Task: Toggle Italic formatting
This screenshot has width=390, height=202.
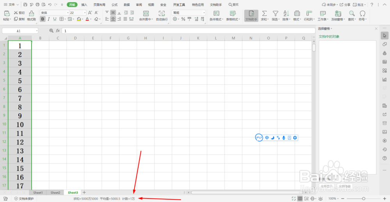Action: point(49,19)
